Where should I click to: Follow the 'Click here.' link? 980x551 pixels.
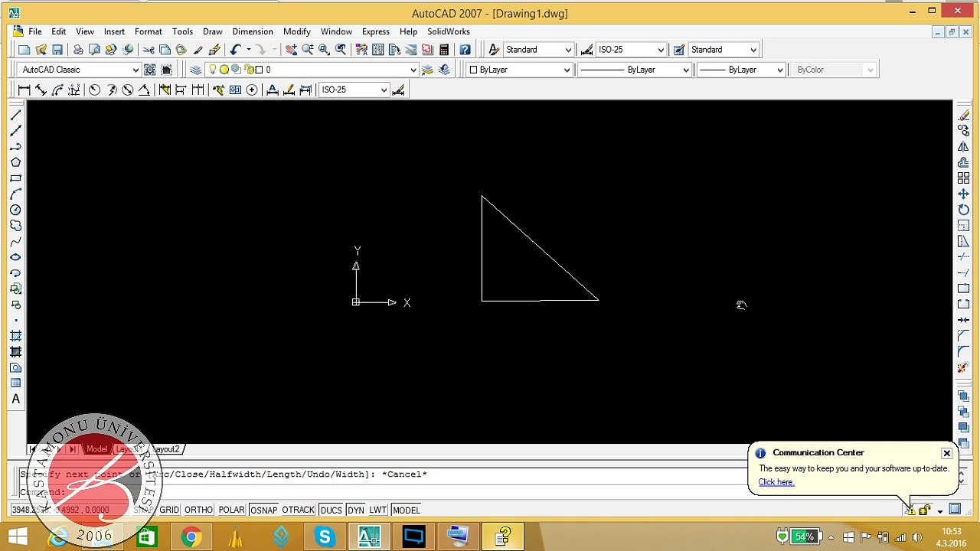(776, 482)
